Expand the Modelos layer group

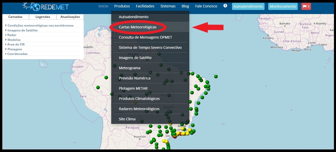[x=14, y=40]
